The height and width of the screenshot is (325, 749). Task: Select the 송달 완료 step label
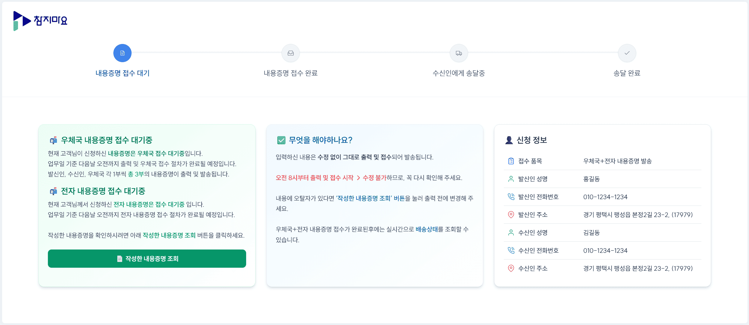click(627, 73)
